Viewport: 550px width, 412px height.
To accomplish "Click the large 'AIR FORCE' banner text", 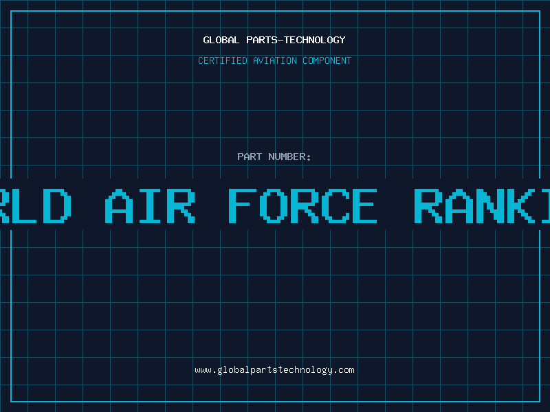I will click(x=241, y=206).
